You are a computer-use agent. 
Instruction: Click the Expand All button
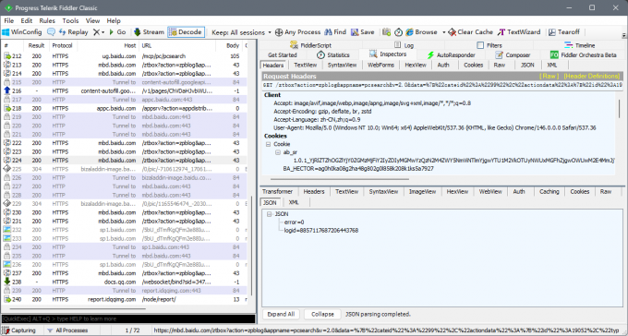tap(281, 315)
